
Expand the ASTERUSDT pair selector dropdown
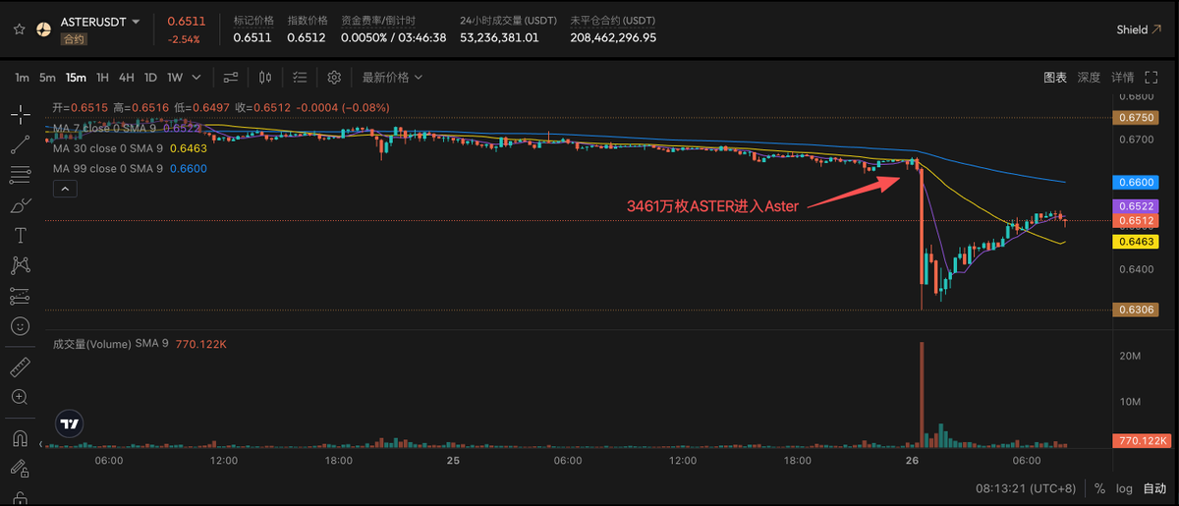[x=136, y=22]
